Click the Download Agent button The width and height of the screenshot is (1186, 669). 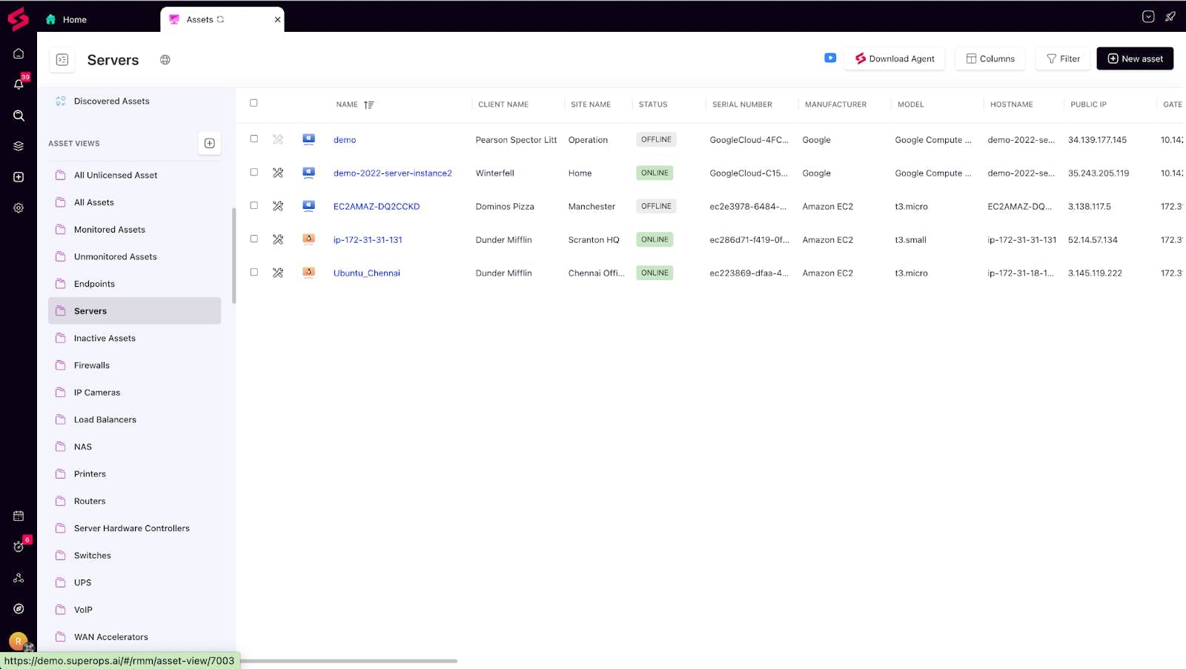pos(895,59)
